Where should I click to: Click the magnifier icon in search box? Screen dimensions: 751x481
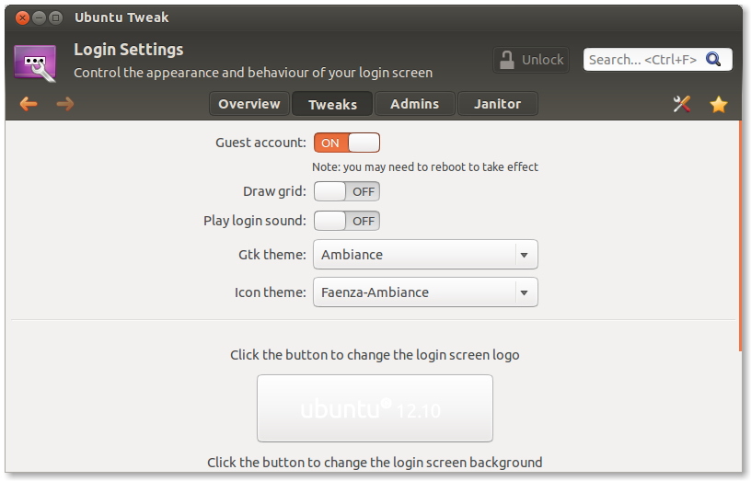point(713,60)
